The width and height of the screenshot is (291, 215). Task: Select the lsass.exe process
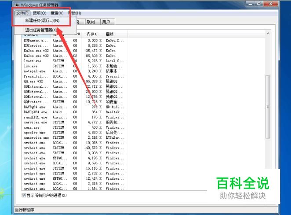point(74,61)
